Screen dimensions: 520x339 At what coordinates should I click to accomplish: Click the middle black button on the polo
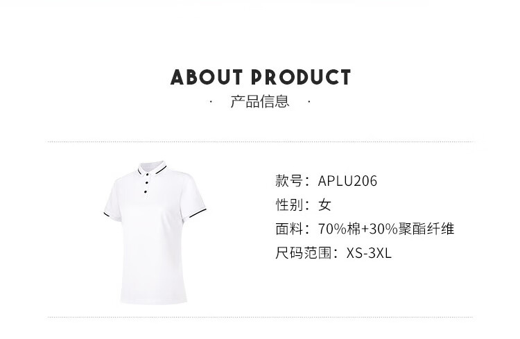pos(146,182)
